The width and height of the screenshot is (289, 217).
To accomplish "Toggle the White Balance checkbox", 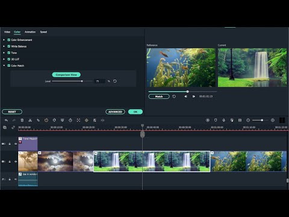I will [x=9, y=46].
